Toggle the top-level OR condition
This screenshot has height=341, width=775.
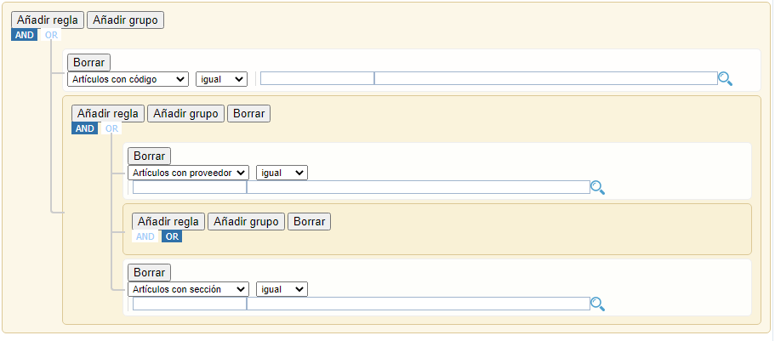click(51, 36)
